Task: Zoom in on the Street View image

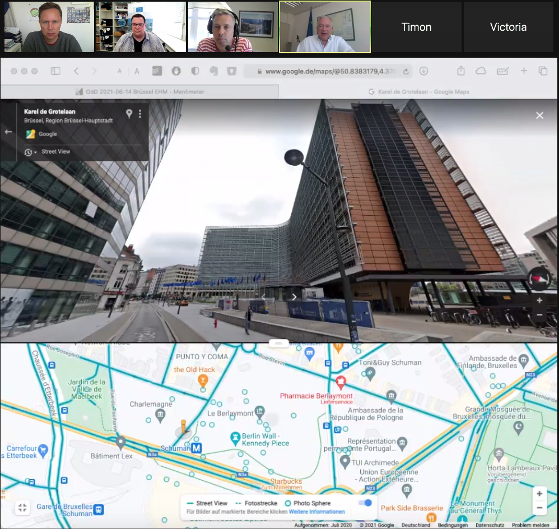Action: coord(539,300)
